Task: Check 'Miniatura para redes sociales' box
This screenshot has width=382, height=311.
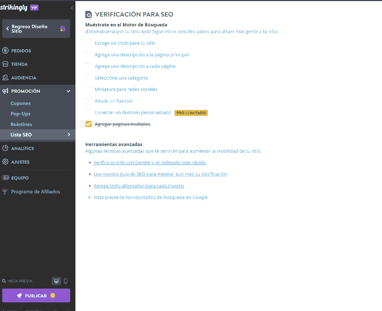Action: click(88, 89)
